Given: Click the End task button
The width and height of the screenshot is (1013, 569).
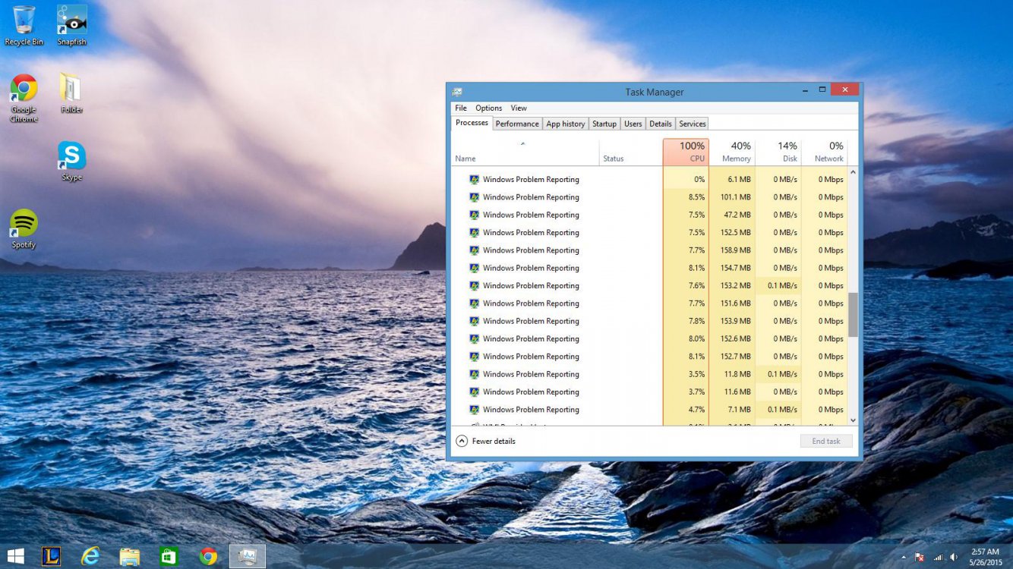Looking at the screenshot, I should point(826,441).
